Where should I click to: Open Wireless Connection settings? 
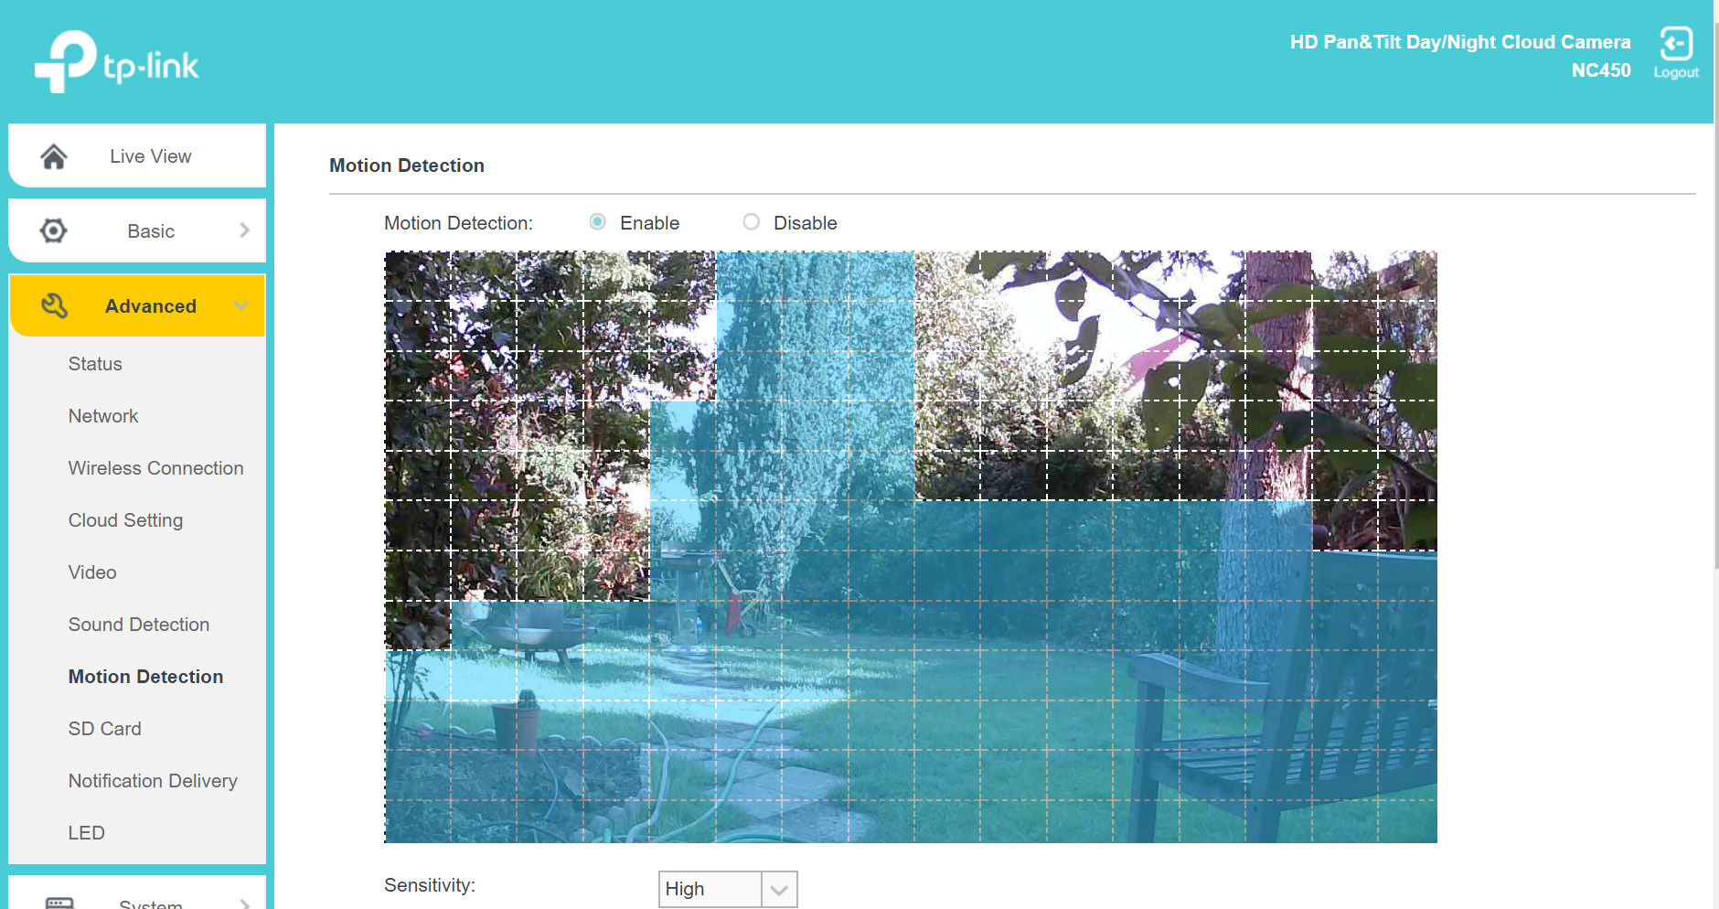point(156,468)
